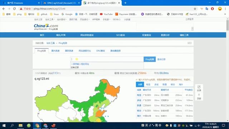Open 网站信息查询 in the blue nav bar
The image size is (229, 129).
point(87,35)
